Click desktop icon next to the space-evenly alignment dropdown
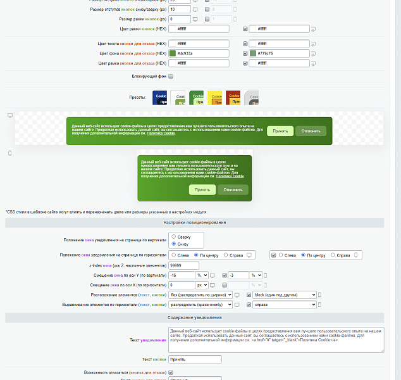This screenshot has width=401, height=380. pos(237,305)
